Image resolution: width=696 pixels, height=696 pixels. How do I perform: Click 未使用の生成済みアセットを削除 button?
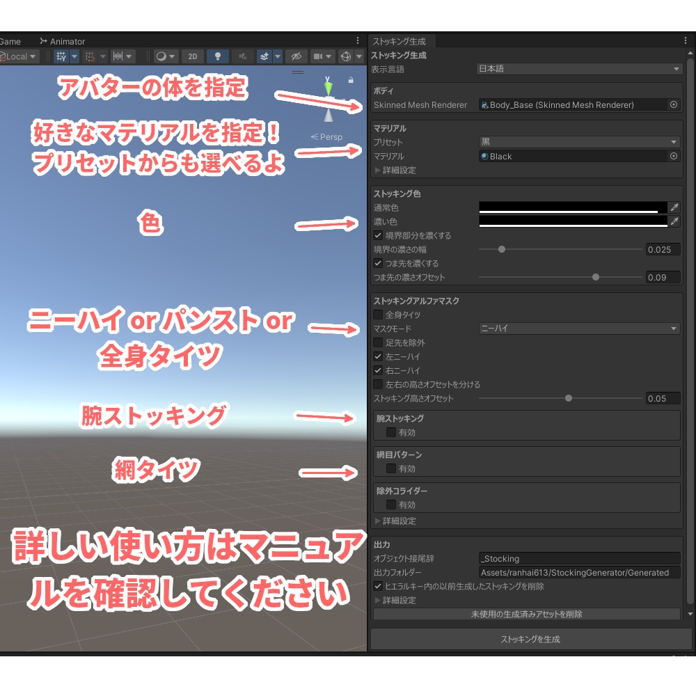coord(527,614)
